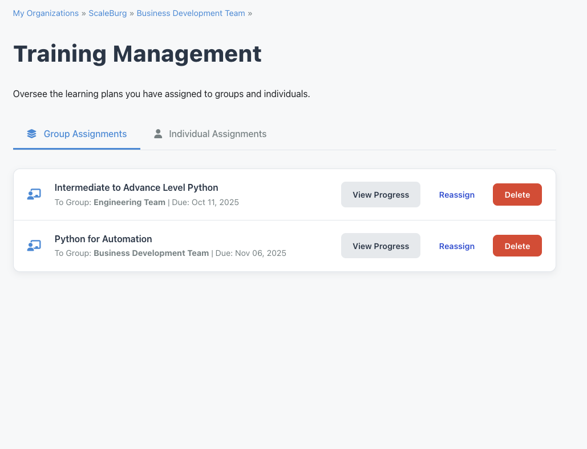Click the Training Management page heading
This screenshot has width=587, height=449.
tap(137, 54)
